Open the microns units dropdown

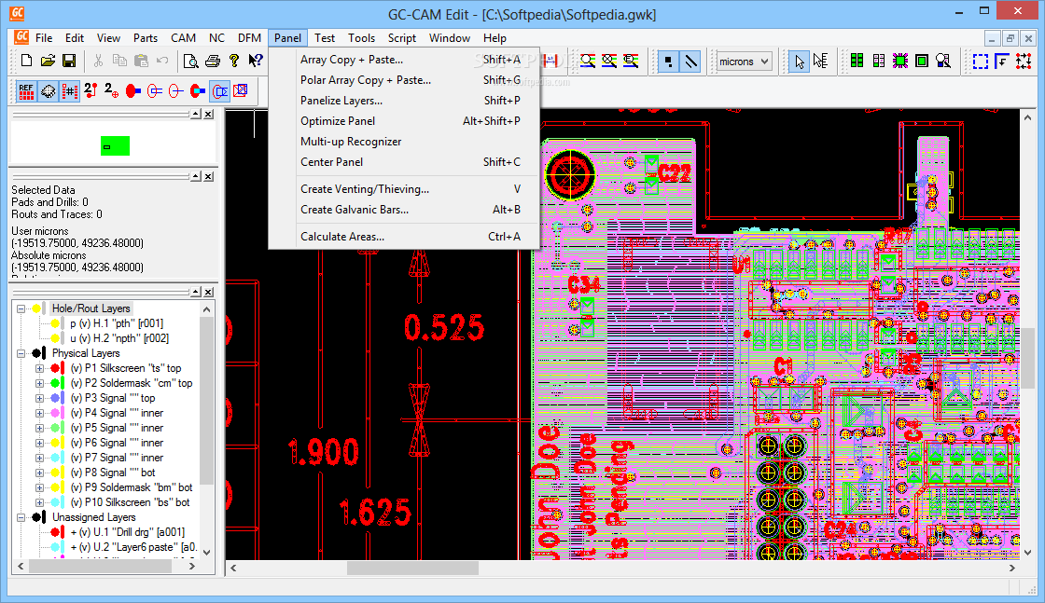tap(744, 62)
